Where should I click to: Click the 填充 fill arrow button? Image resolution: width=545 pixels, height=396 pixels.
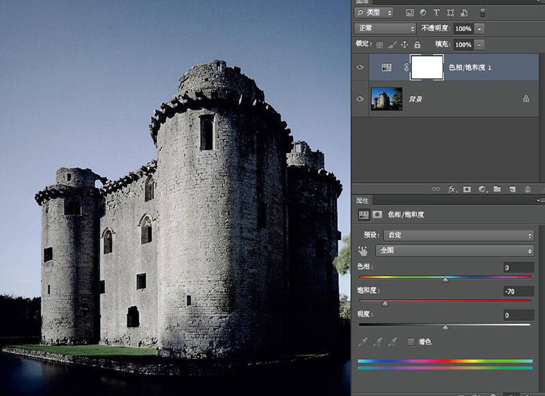point(480,44)
